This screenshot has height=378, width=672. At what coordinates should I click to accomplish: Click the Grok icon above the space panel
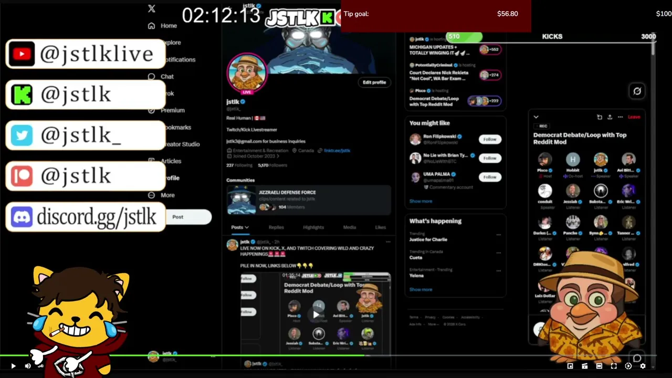click(x=637, y=91)
